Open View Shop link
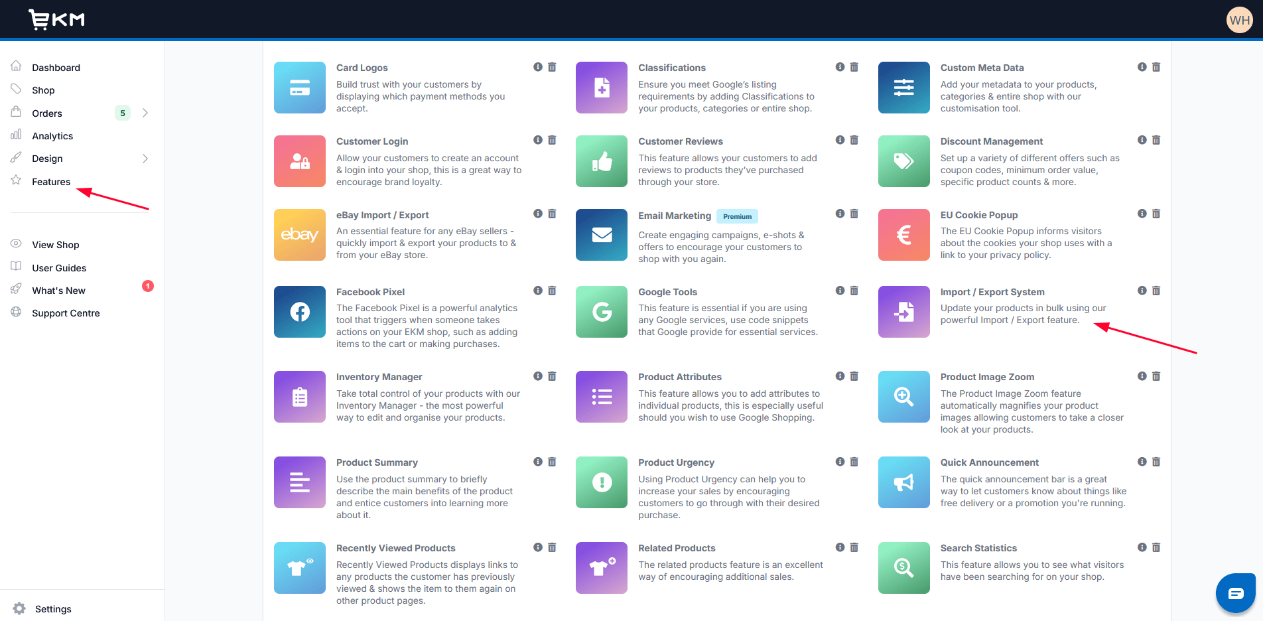Viewport: 1263px width, 621px height. [x=56, y=245]
